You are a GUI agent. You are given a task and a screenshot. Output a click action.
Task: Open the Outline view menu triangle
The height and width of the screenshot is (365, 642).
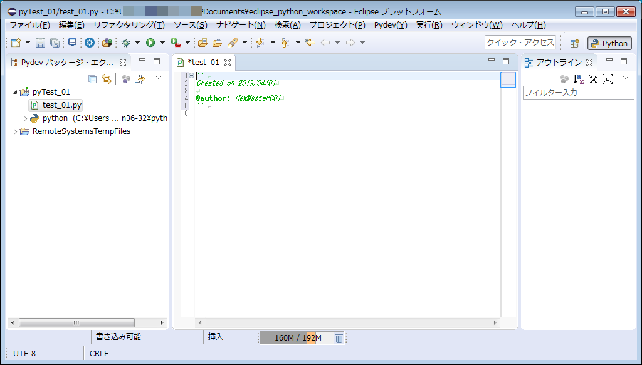coord(626,78)
